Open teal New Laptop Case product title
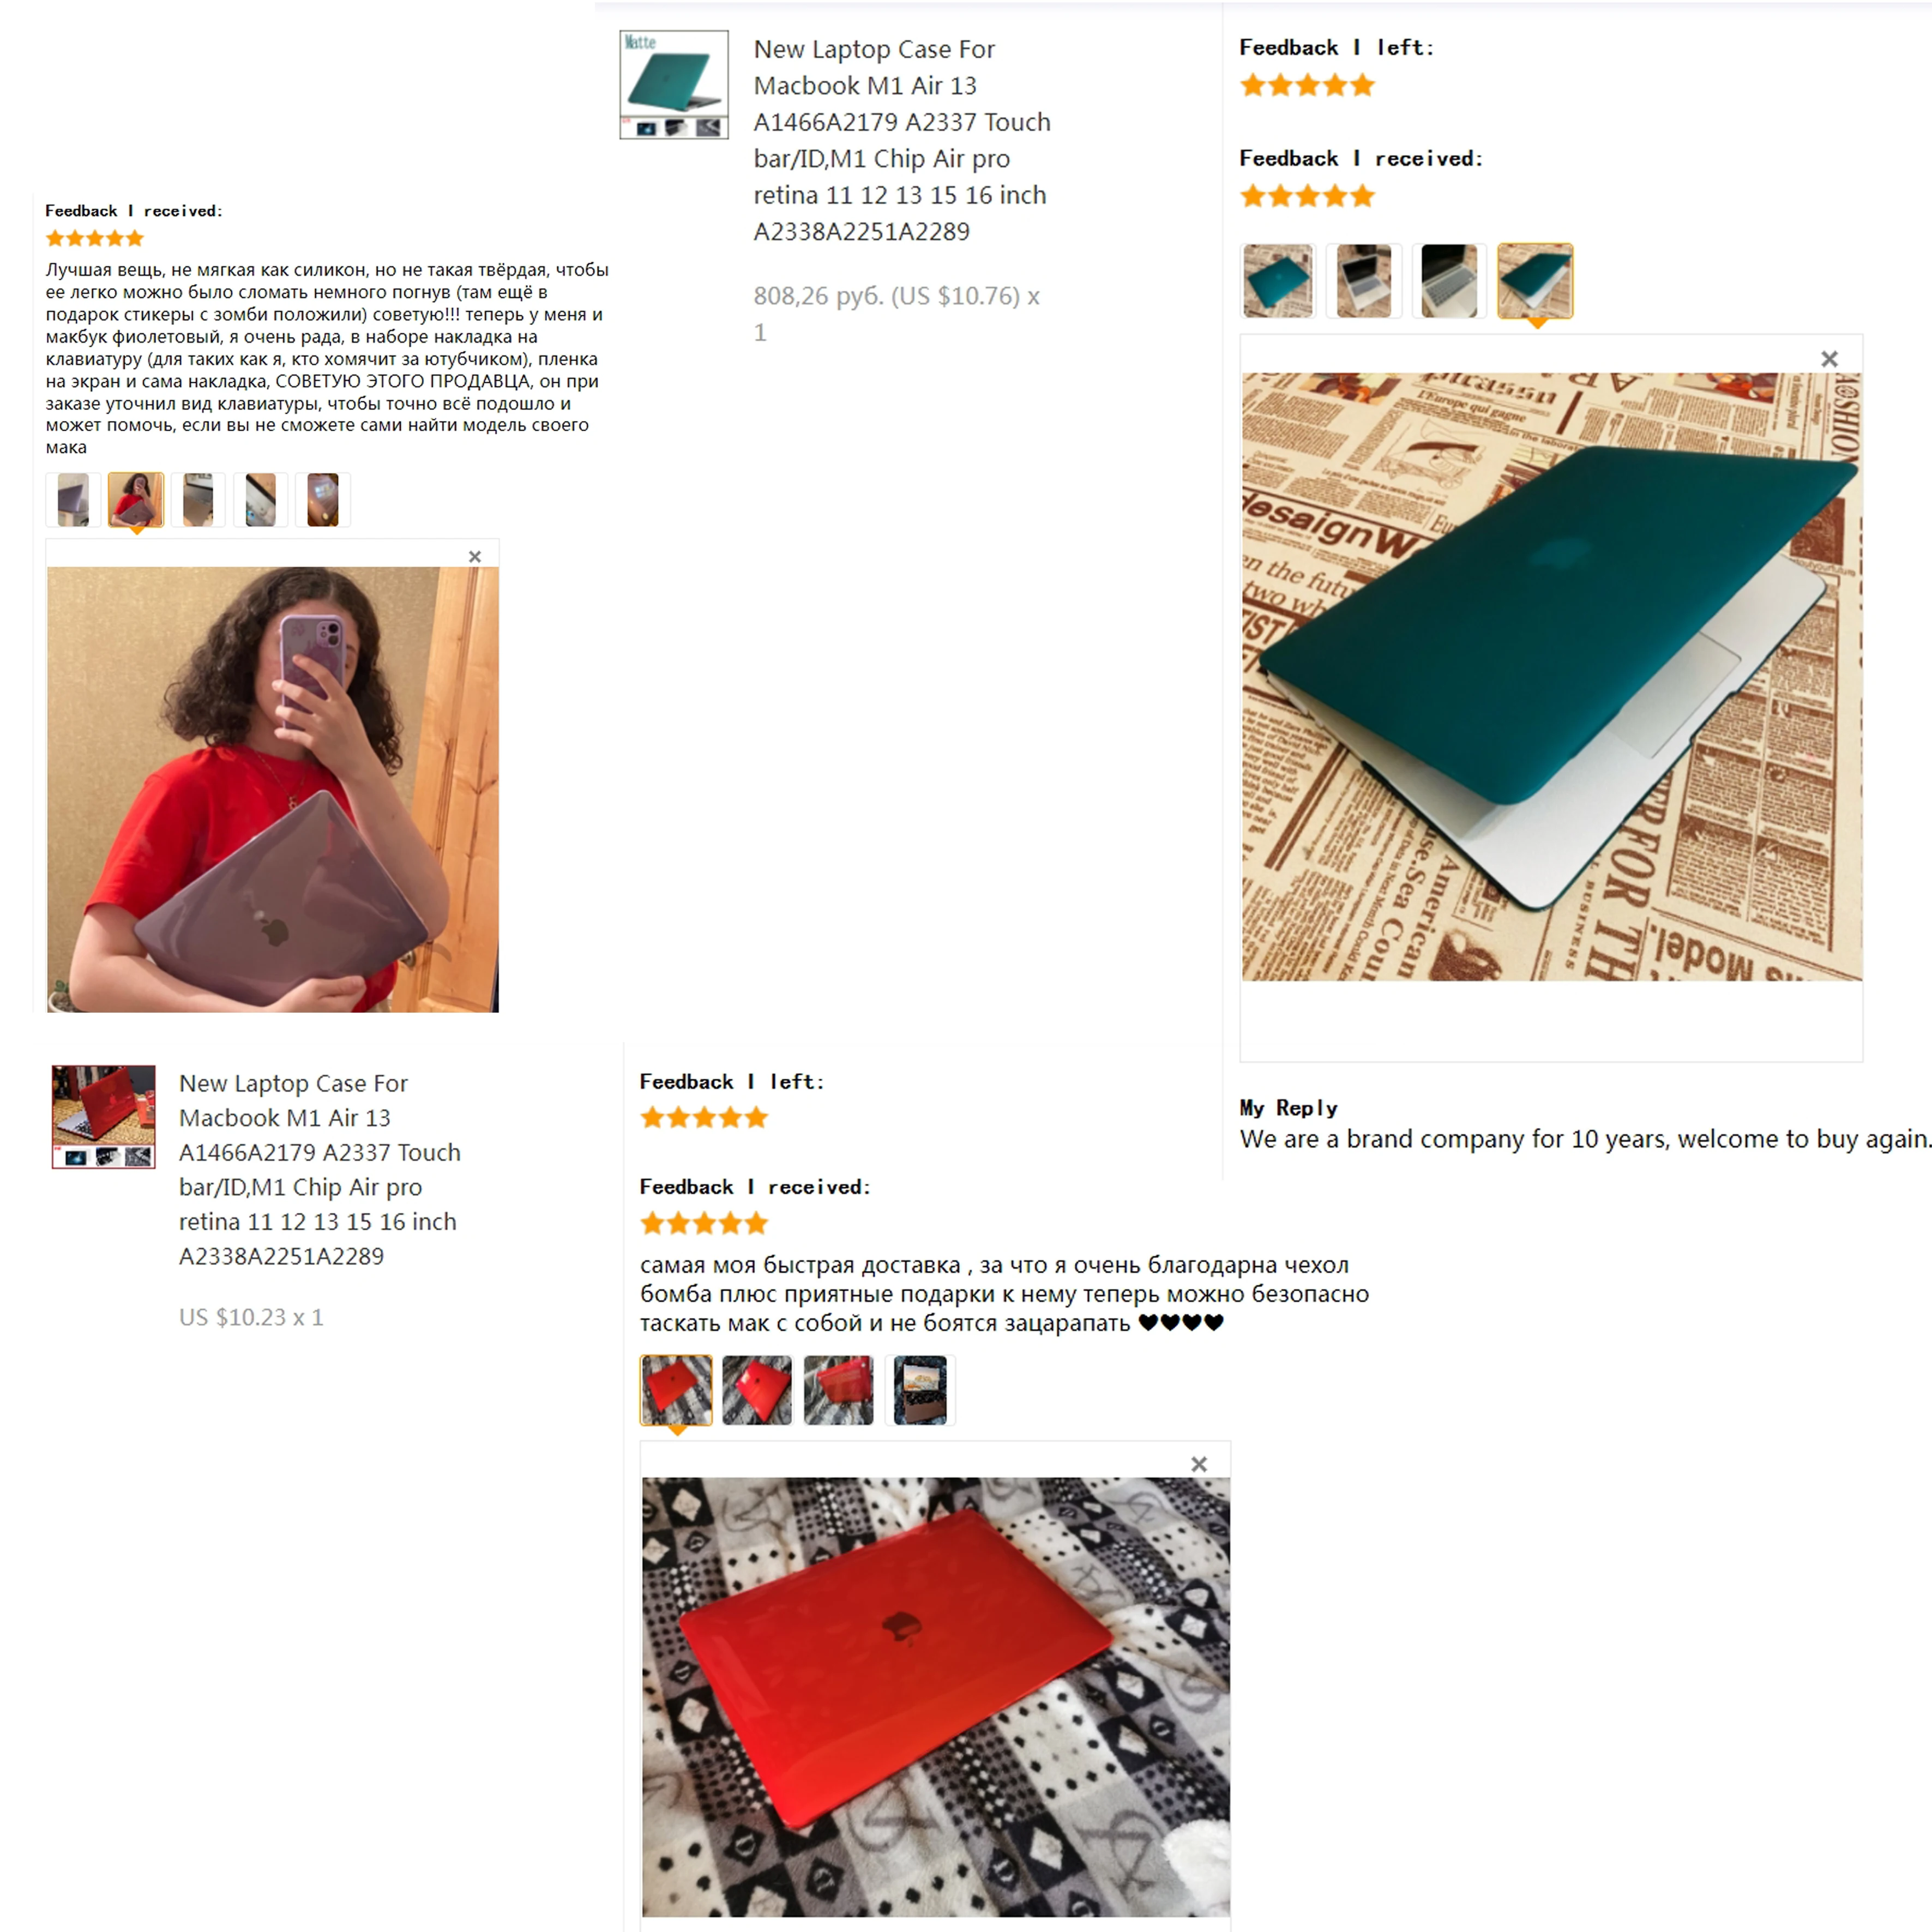Screen dimensions: 1932x1932 [901, 140]
